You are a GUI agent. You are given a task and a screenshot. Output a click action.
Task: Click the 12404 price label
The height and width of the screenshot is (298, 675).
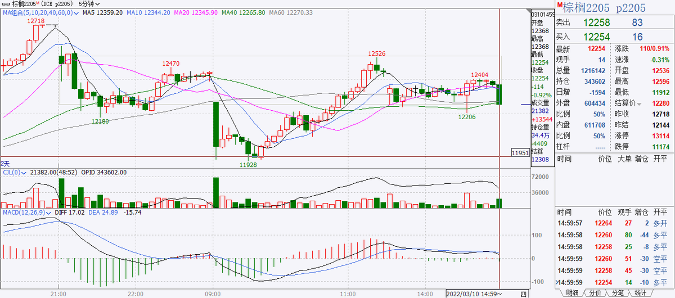coord(479,75)
